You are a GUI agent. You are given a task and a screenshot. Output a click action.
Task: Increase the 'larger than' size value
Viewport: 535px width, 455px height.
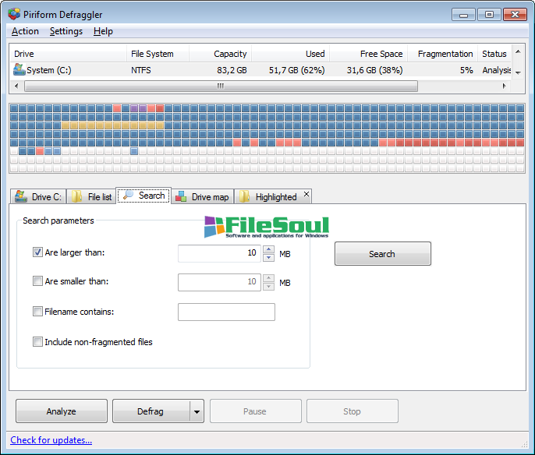[269, 249]
